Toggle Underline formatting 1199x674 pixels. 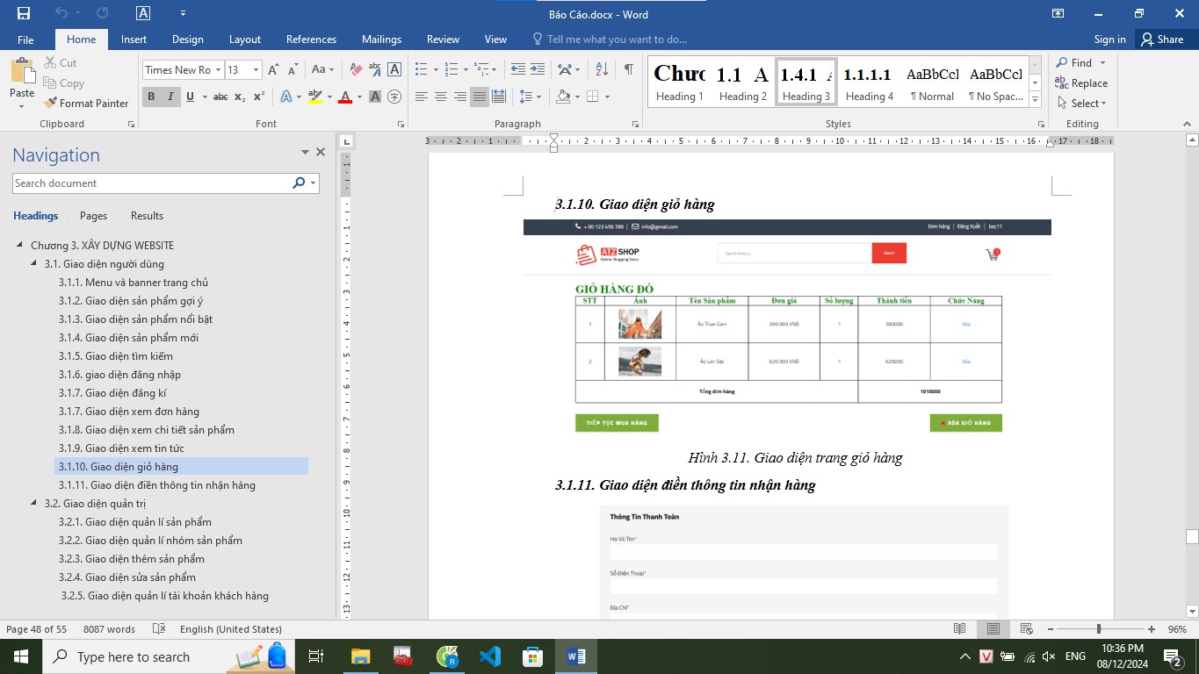(190, 97)
